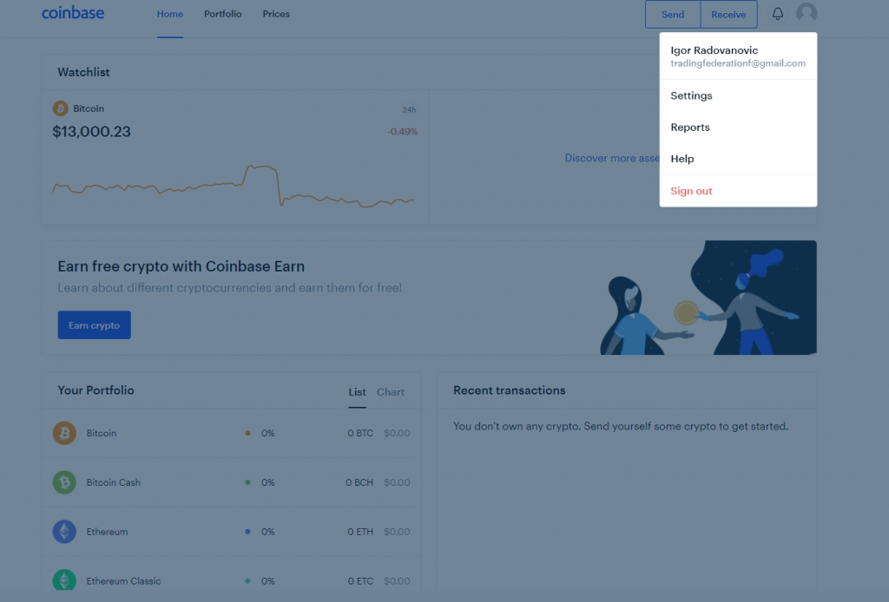
Task: Click the user avatar icon
Action: coord(807,13)
